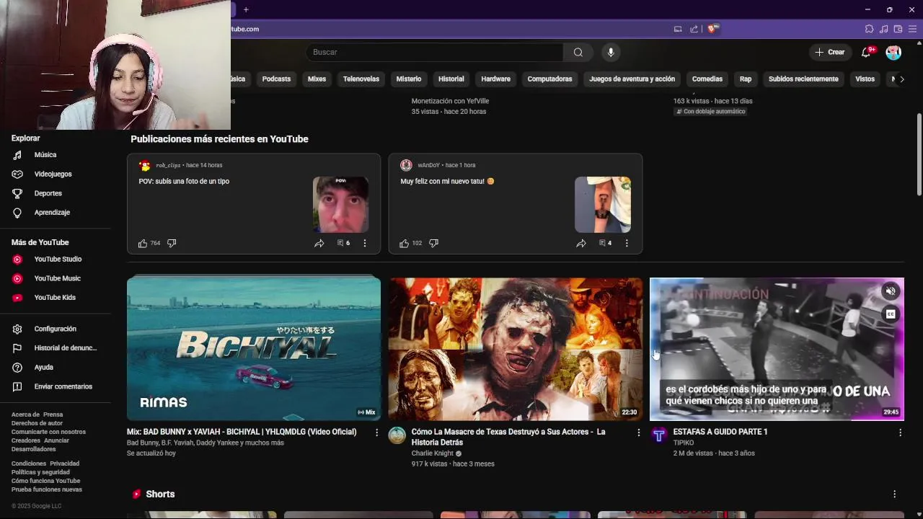
Task: Open ESTAFAS A GUIDO options menu
Action: [900, 432]
